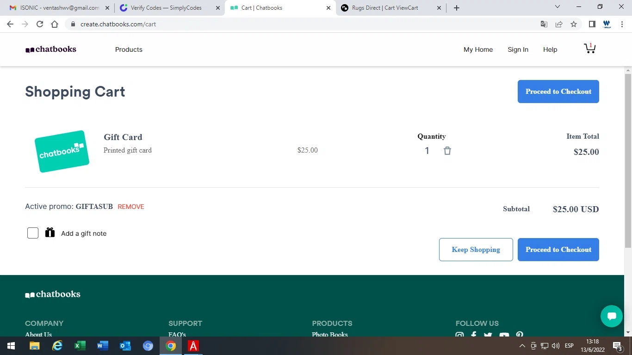The width and height of the screenshot is (632, 355).
Task: Open File Explorer from taskbar
Action: (x=35, y=346)
